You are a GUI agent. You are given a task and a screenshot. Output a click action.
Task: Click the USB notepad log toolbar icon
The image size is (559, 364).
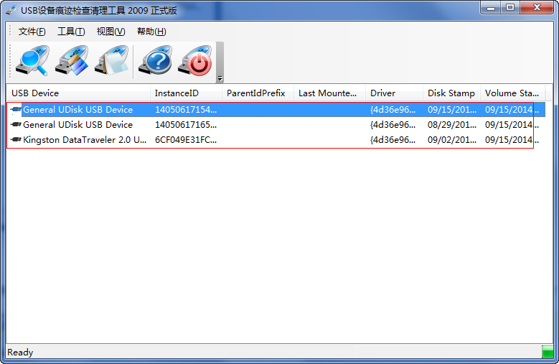click(x=112, y=60)
